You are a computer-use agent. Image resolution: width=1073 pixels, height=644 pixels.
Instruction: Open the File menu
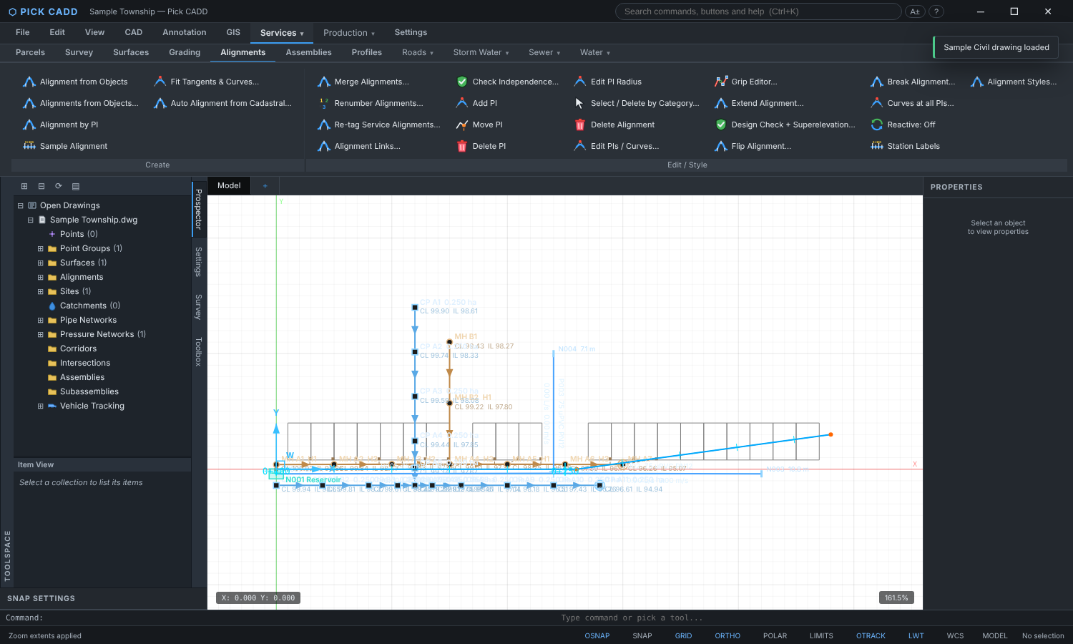[x=23, y=32]
